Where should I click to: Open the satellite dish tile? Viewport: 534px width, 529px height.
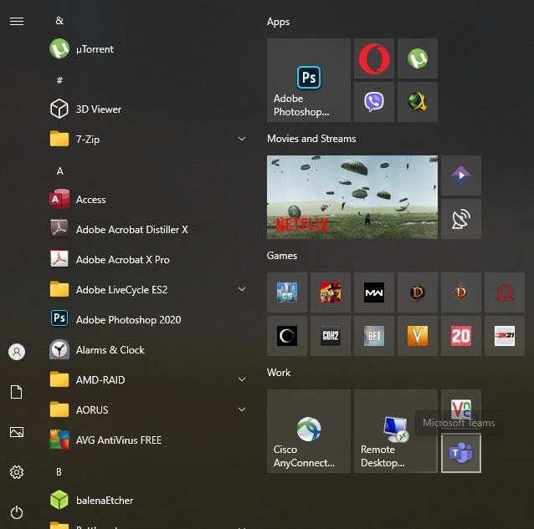(461, 219)
